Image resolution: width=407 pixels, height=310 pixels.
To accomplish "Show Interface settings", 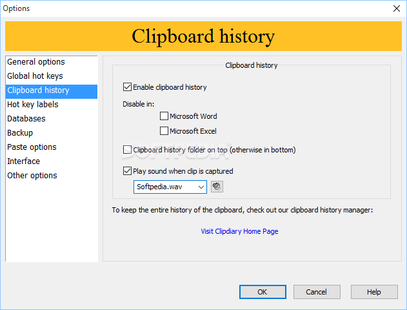I will (x=52, y=161).
